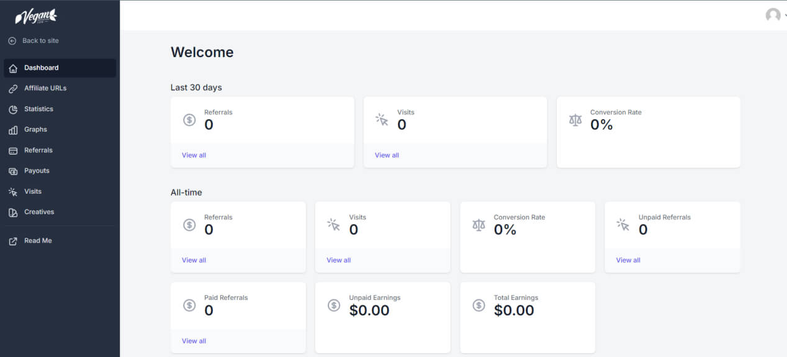Click the Graphs bar chart icon
Image resolution: width=787 pixels, height=357 pixels.
[x=13, y=130]
